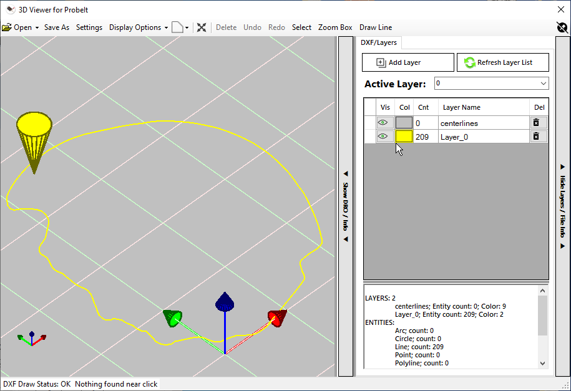Open the Settings menu
The width and height of the screenshot is (571, 391).
click(x=89, y=27)
